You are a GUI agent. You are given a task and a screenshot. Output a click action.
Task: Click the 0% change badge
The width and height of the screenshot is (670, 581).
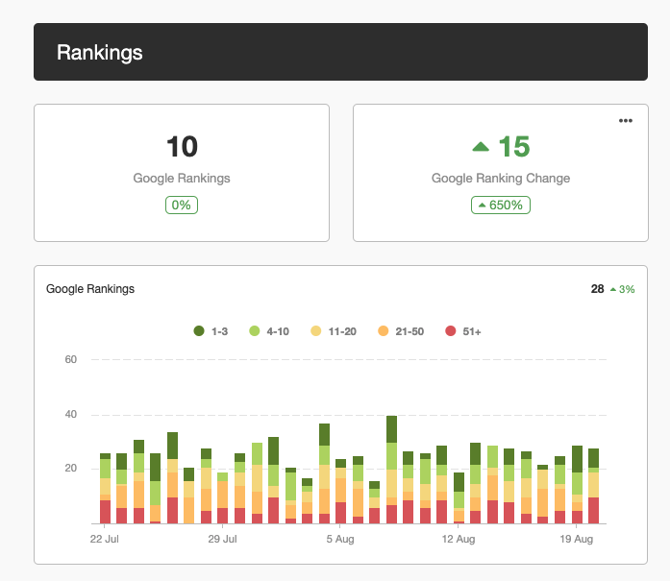coord(181,205)
